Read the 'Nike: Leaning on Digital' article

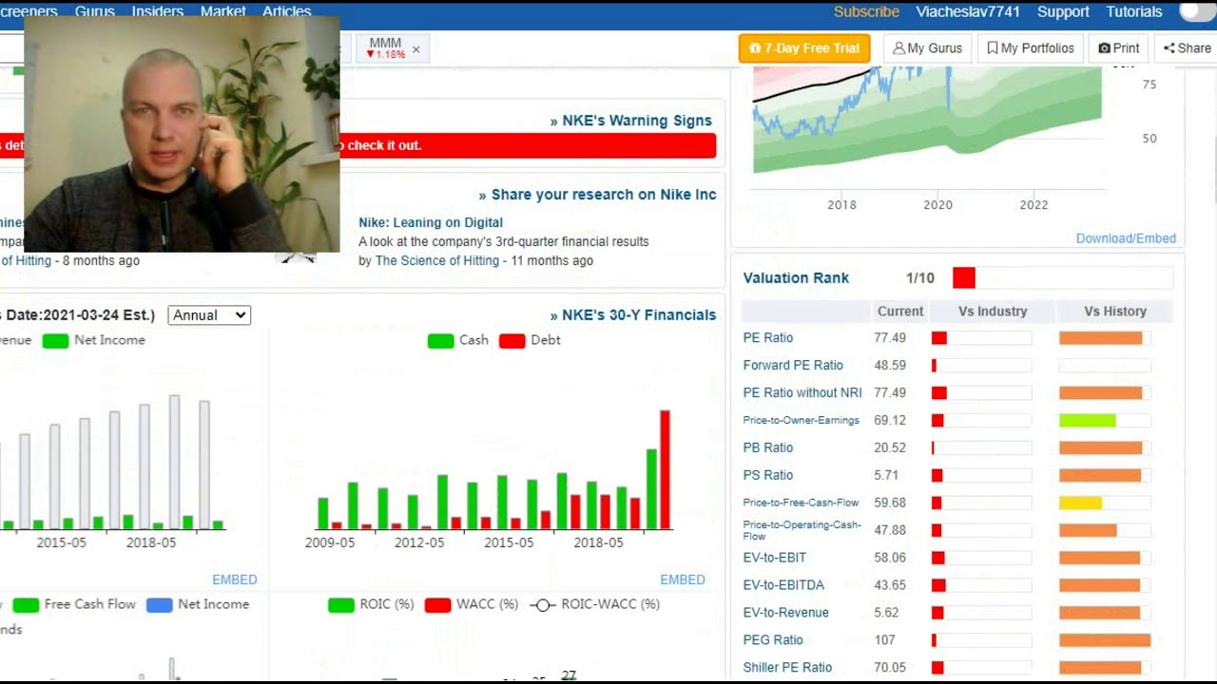431,222
